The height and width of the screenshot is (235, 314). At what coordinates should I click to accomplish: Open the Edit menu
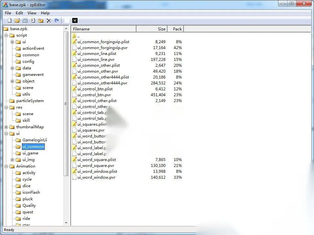coord(19,13)
